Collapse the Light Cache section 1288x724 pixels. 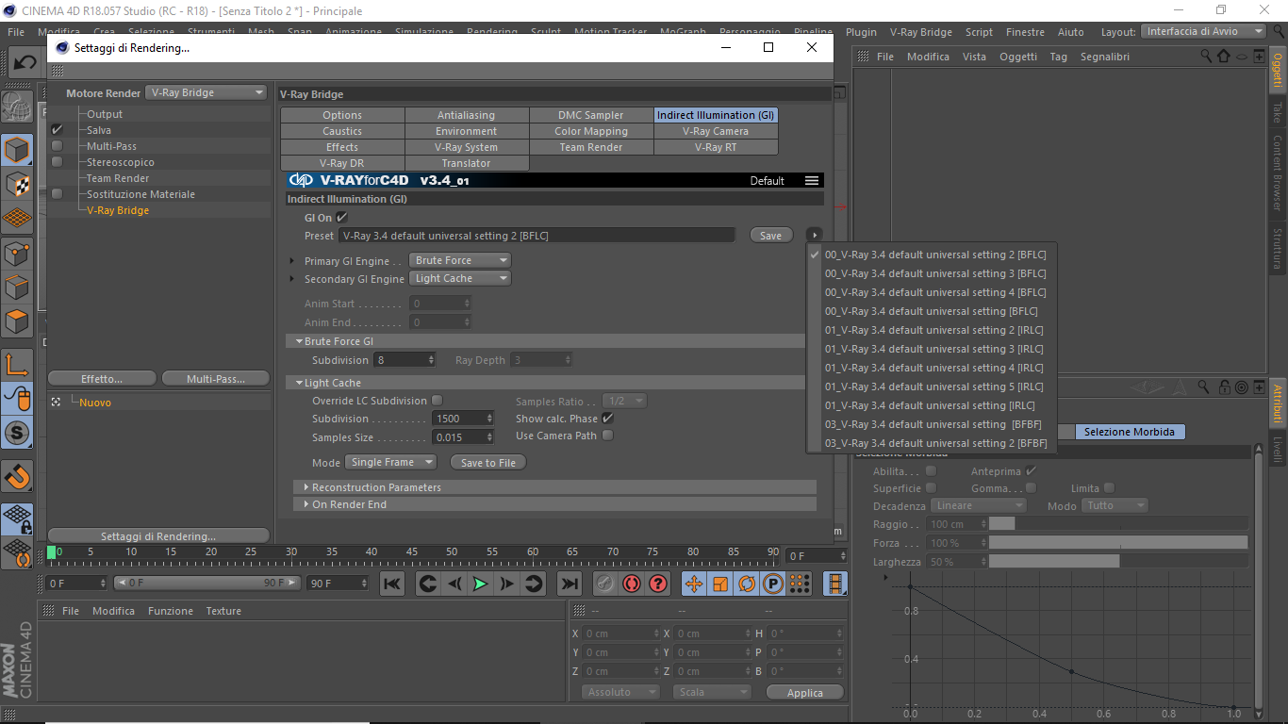tap(298, 383)
